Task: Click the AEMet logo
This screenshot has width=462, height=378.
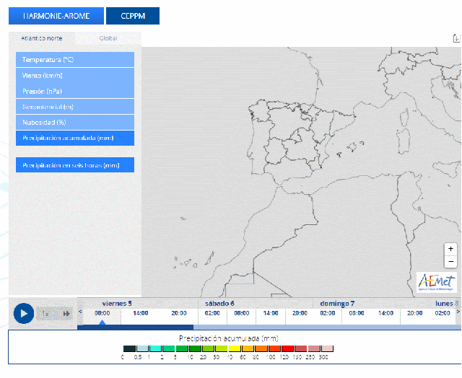Action: (436, 283)
